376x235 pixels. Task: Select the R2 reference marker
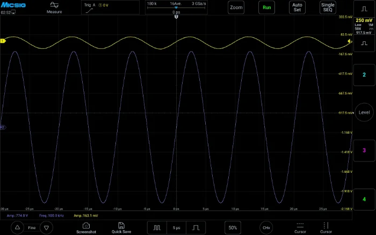(x=3, y=128)
